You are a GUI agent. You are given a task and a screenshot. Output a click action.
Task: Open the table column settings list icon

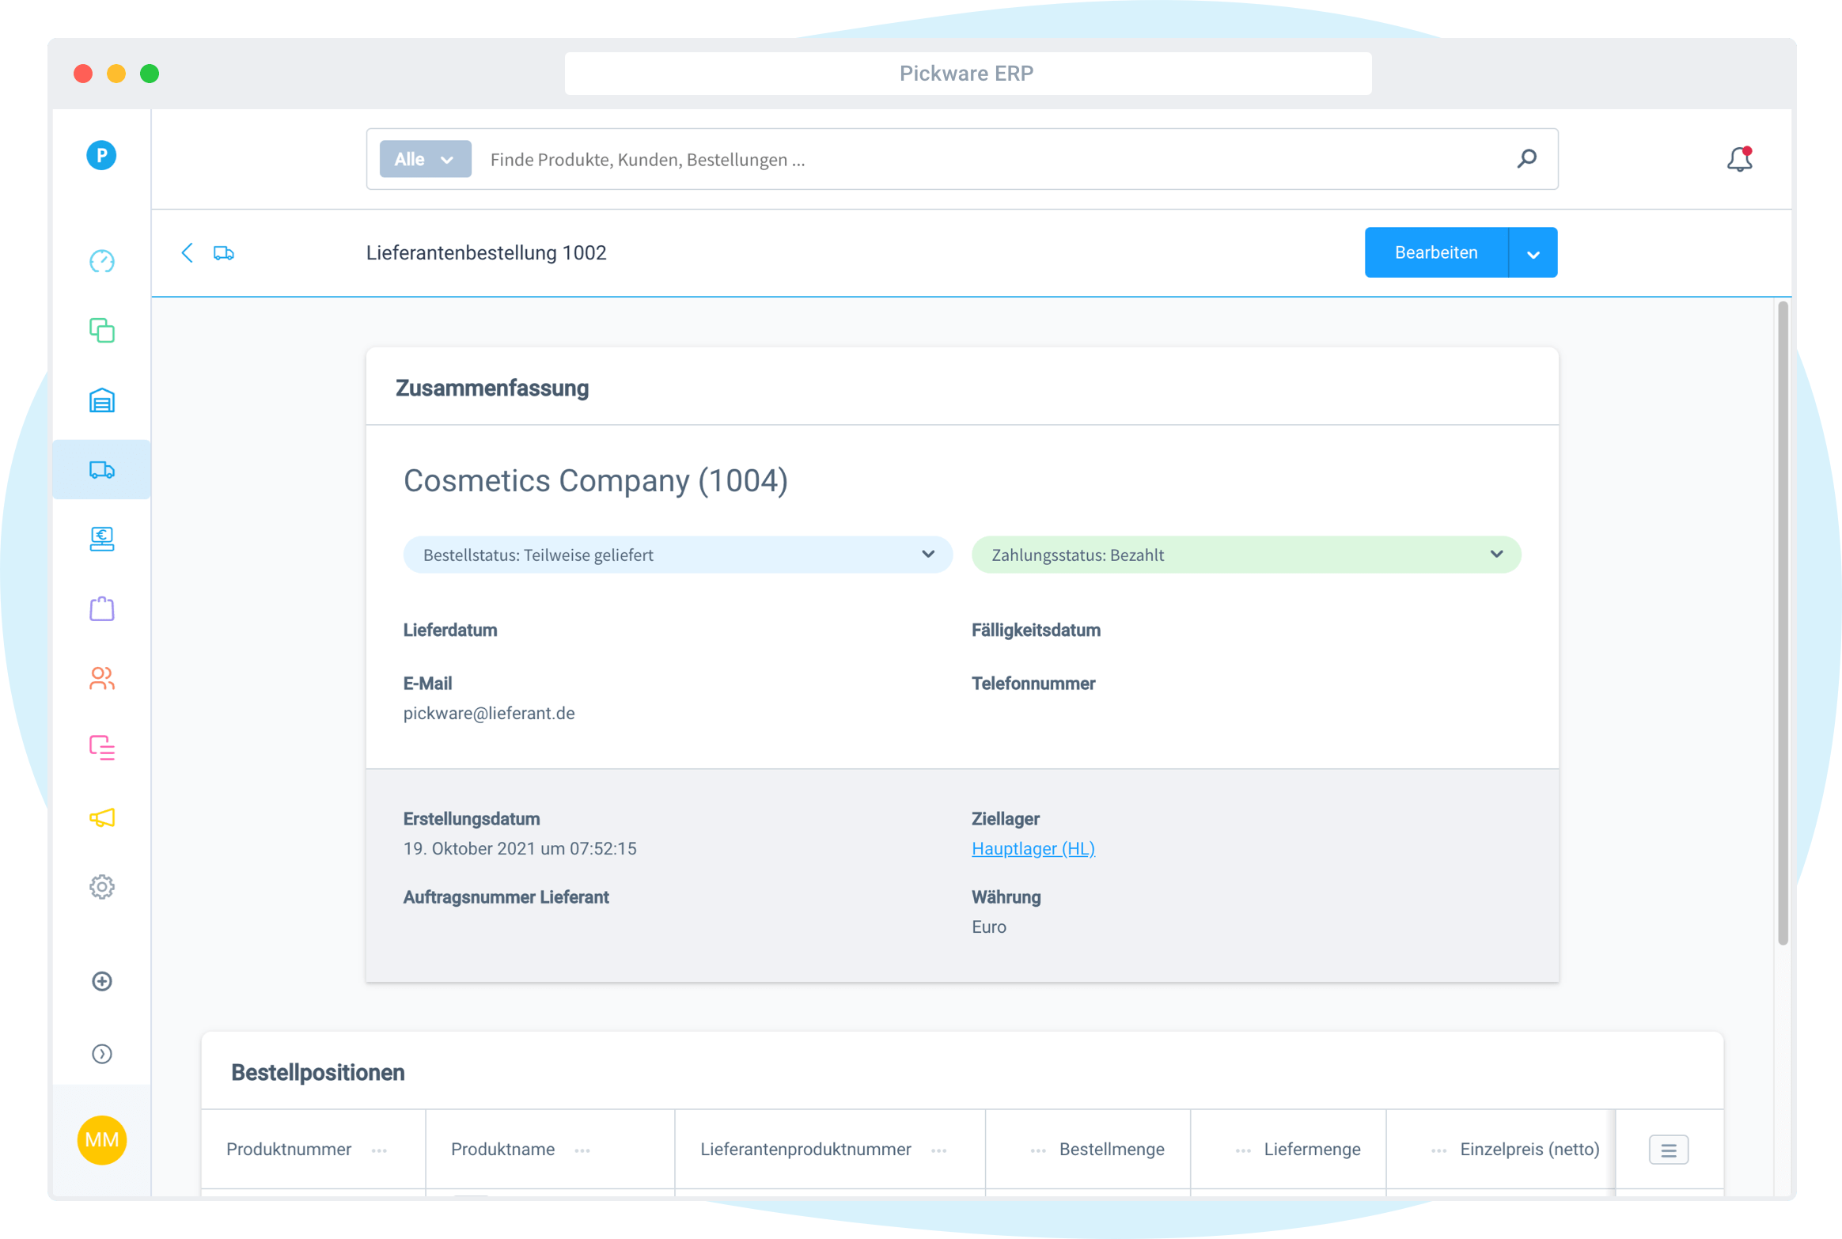click(x=1669, y=1150)
